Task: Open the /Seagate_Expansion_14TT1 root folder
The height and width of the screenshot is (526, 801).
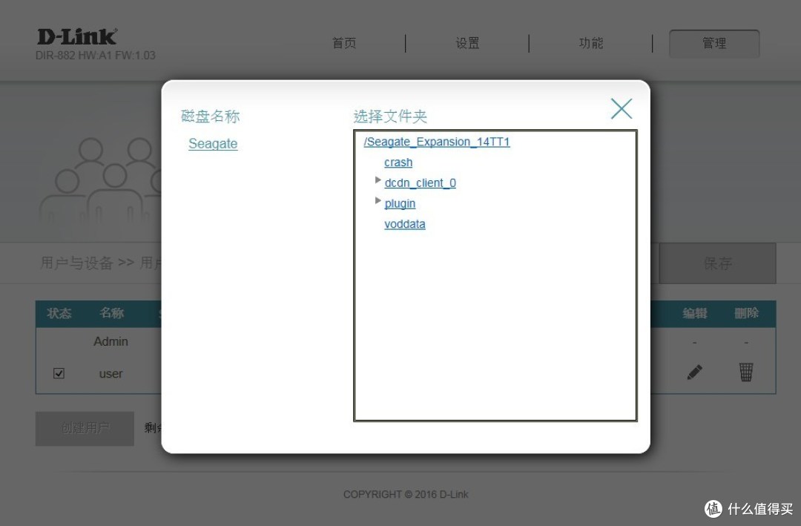Action: (437, 142)
